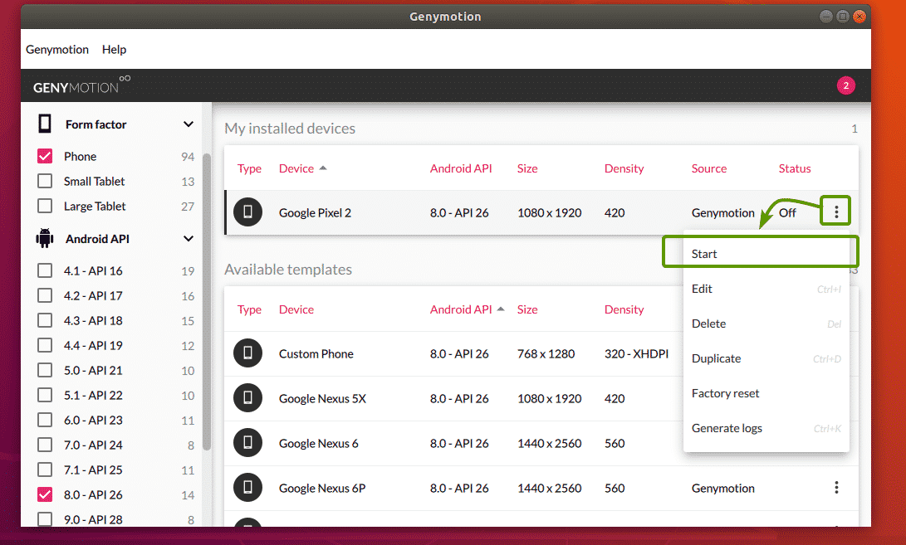Click the Google Nexus 6P phone icon
The image size is (906, 545).
coord(247,489)
